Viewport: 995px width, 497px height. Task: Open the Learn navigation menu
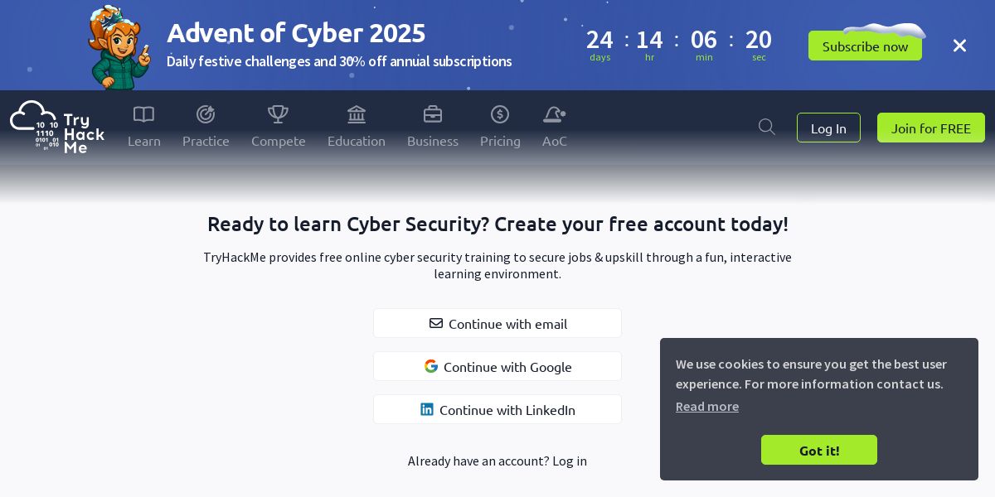144,141
